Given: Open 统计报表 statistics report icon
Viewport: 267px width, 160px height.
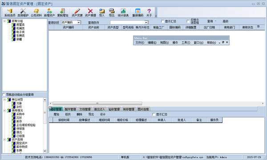Looking at the screenshot, I should 123,13.
